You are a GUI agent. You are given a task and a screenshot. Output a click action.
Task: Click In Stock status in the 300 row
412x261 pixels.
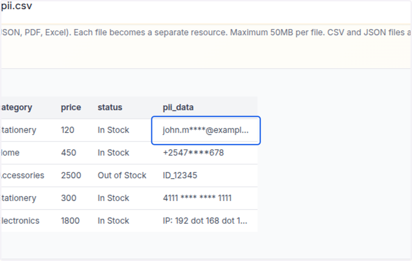point(113,198)
